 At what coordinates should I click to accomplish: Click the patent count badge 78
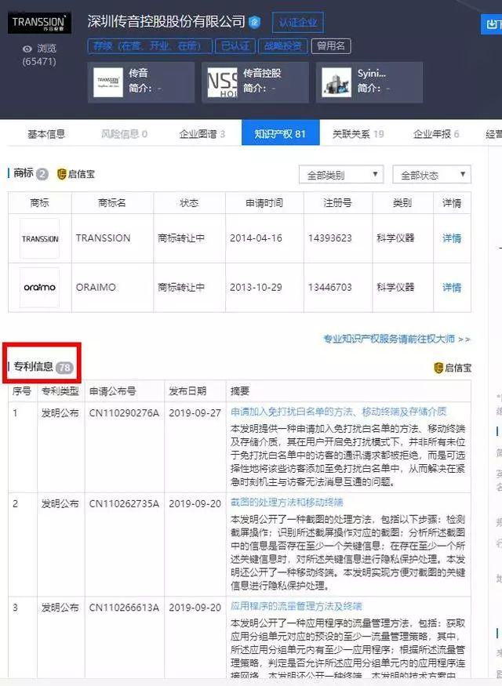tap(65, 368)
